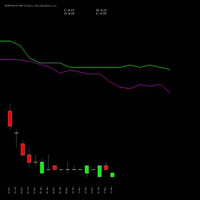This screenshot has width=200, height=200.
Task: Click the 11 Mar date label
Action: 79,190
